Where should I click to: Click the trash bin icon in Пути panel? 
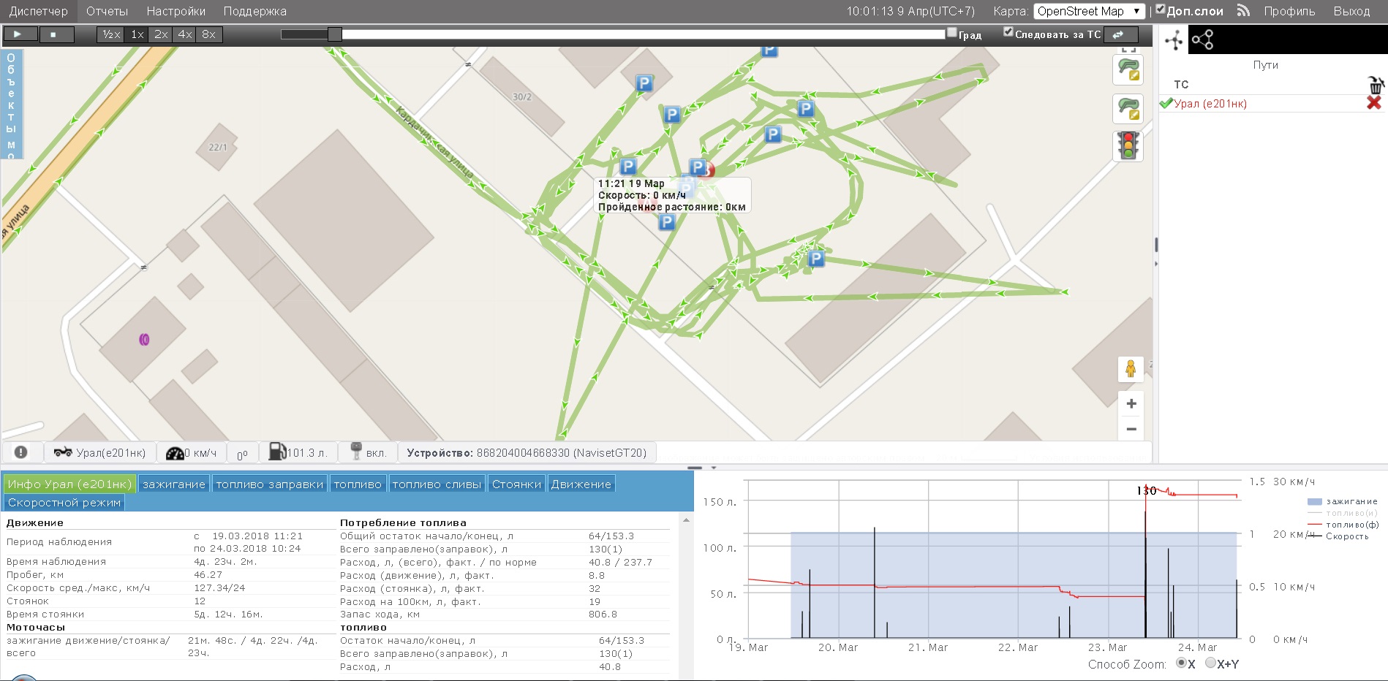coord(1376,85)
